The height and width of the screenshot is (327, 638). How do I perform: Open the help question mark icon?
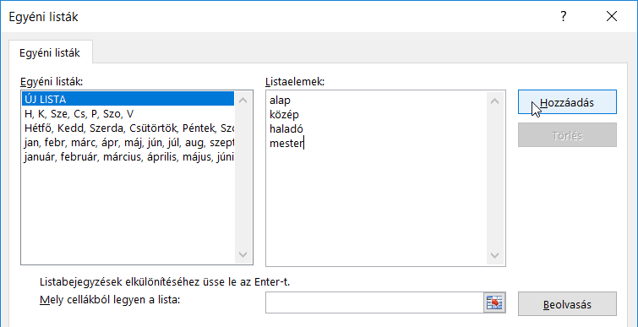click(x=563, y=16)
